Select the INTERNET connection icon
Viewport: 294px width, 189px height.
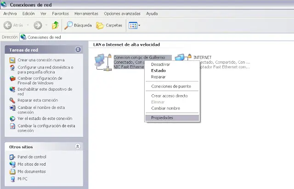click(183, 57)
